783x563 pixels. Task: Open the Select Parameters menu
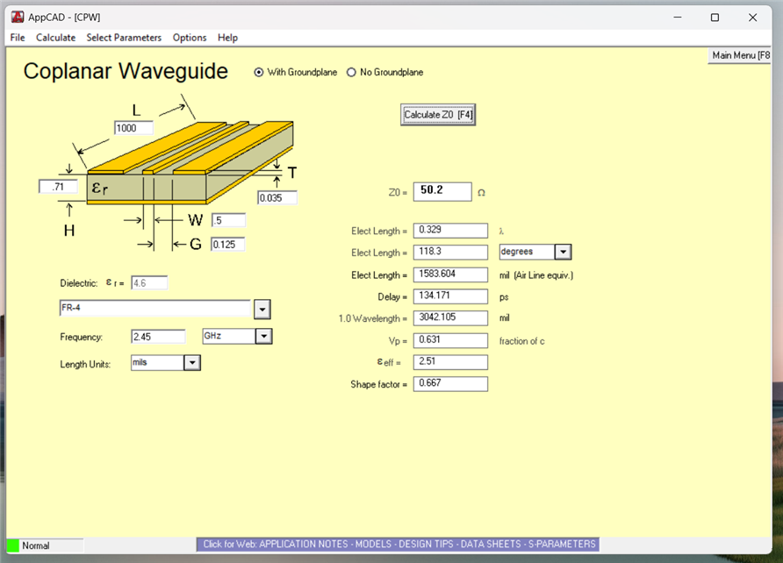(x=124, y=38)
